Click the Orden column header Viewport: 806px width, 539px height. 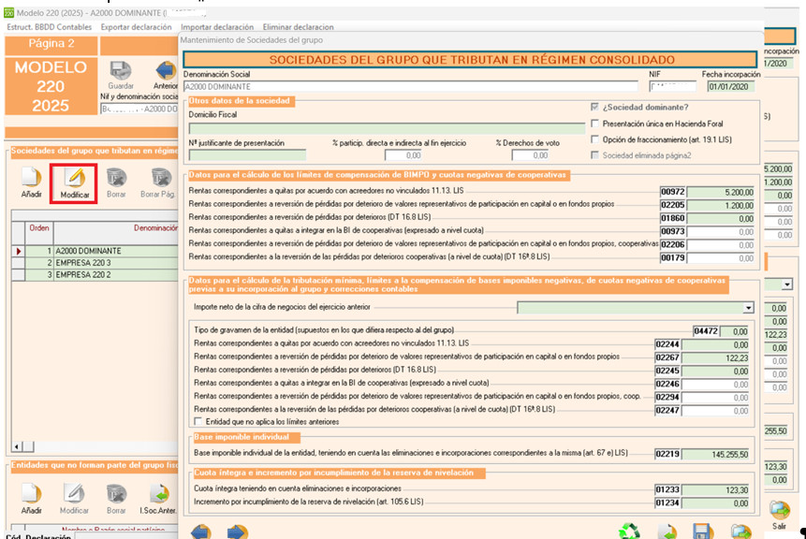(x=39, y=227)
